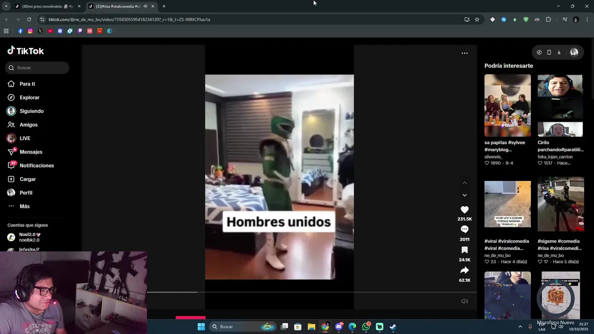Open Steam from the taskbar

[x=393, y=327]
